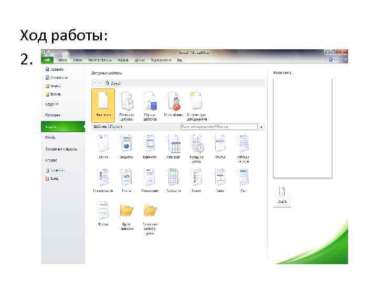
Task: Open the Формы template category
Action: pos(103,214)
